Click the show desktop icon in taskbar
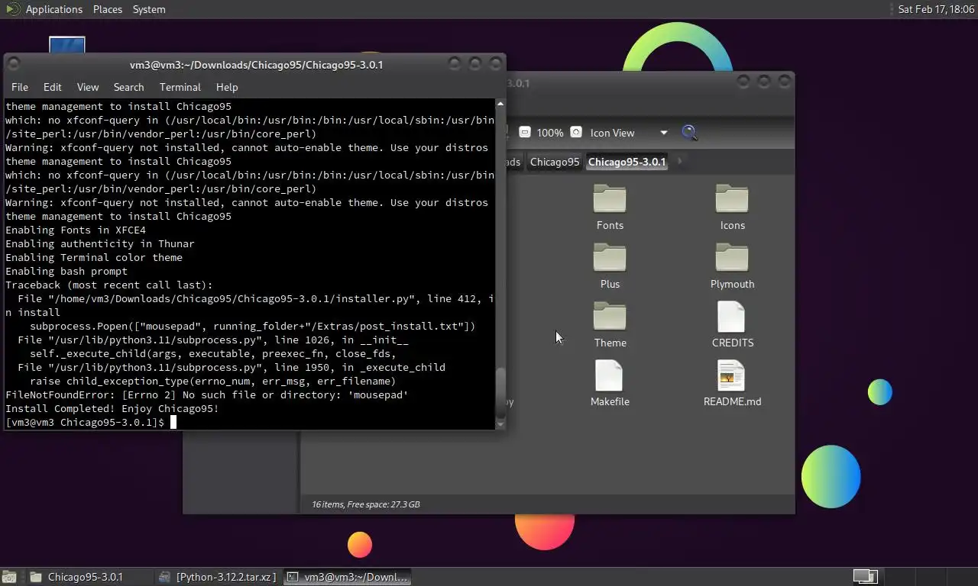The width and height of the screenshot is (978, 586). pyautogui.click(x=11, y=577)
